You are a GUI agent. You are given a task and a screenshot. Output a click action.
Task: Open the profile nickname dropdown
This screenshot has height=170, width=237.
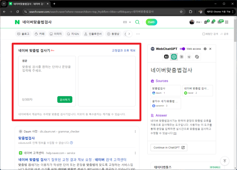pyautogui.click(x=199, y=22)
